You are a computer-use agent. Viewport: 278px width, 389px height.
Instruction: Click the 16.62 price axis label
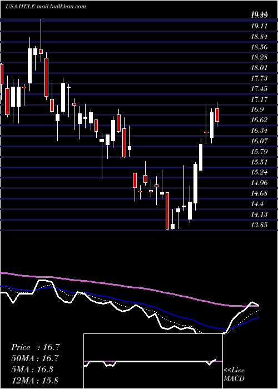[x=259, y=120]
